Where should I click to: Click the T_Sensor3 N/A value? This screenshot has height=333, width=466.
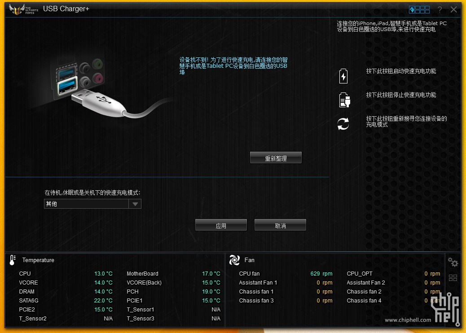216,319
